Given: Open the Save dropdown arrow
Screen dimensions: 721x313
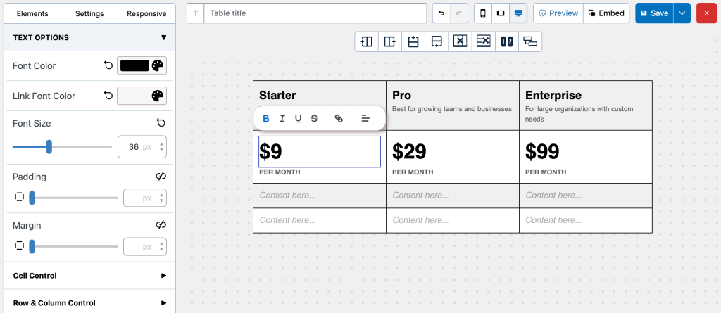Looking at the screenshot, I should (682, 13).
